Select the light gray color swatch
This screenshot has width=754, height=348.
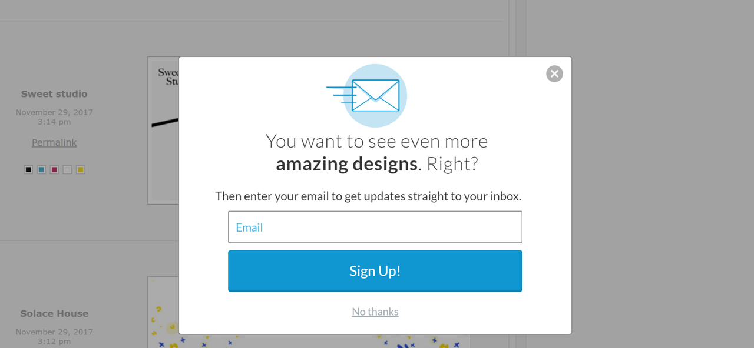click(x=67, y=169)
